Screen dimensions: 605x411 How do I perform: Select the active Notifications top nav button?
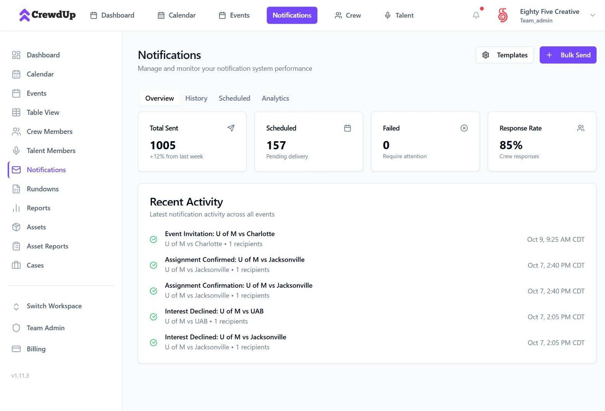click(292, 15)
